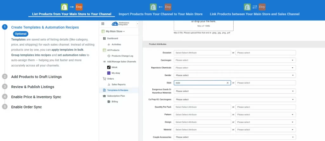Open the Ca Prop 65: Carcinogens dropdown
This screenshot has width=325, height=141.
point(235,100)
